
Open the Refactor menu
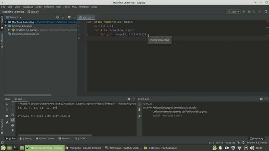point(49,7)
